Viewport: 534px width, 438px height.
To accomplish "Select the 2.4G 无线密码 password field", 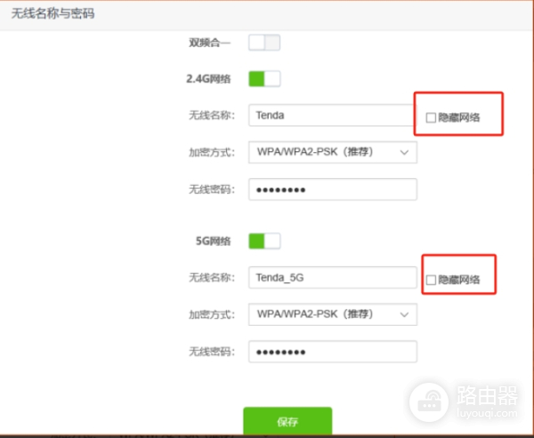I will (332, 190).
